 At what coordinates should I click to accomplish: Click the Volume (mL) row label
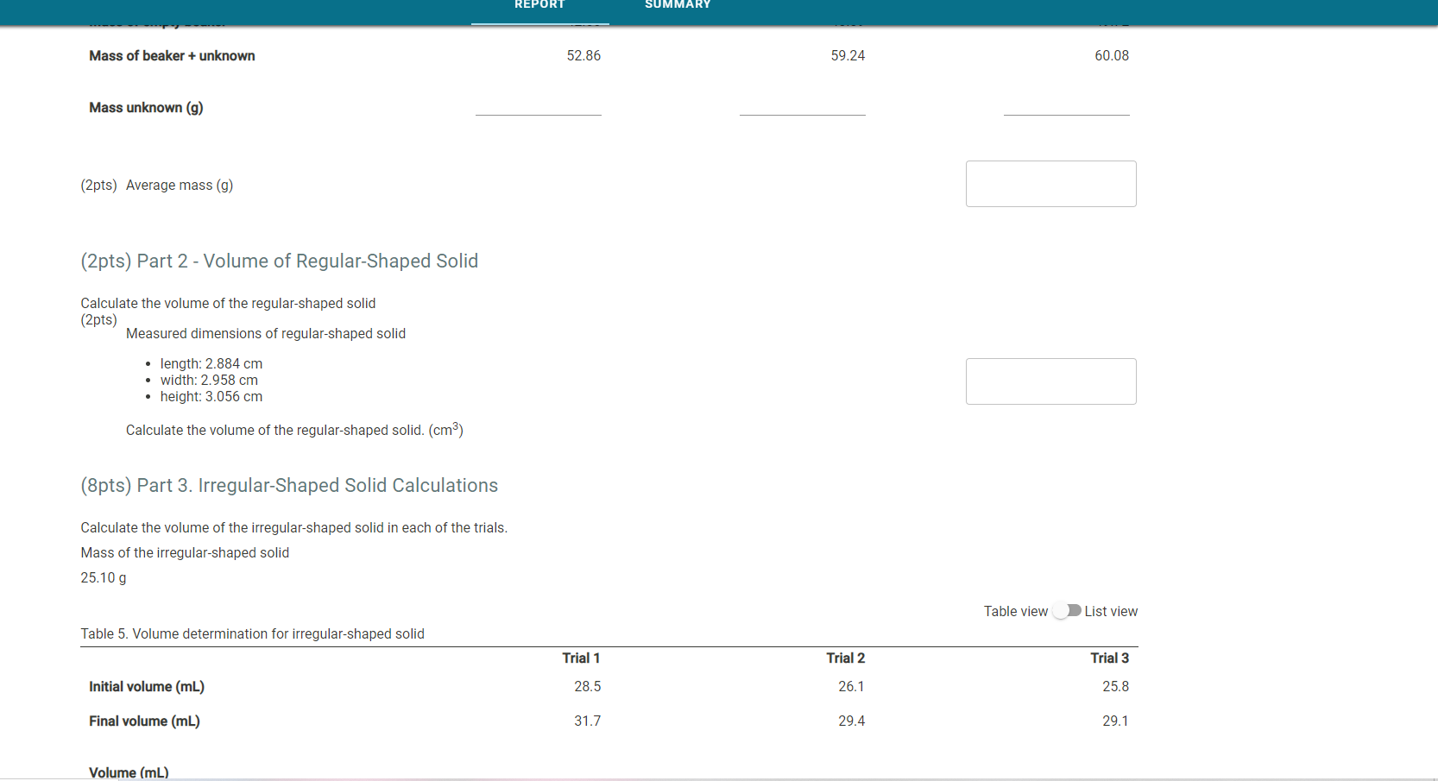pyautogui.click(x=128, y=771)
